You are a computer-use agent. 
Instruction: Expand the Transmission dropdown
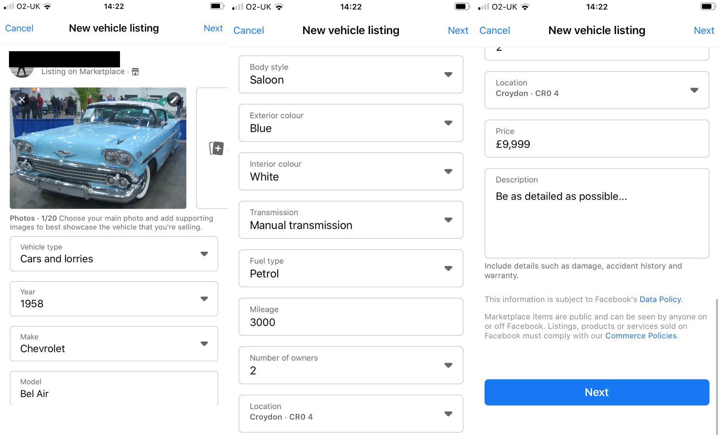pyautogui.click(x=351, y=220)
